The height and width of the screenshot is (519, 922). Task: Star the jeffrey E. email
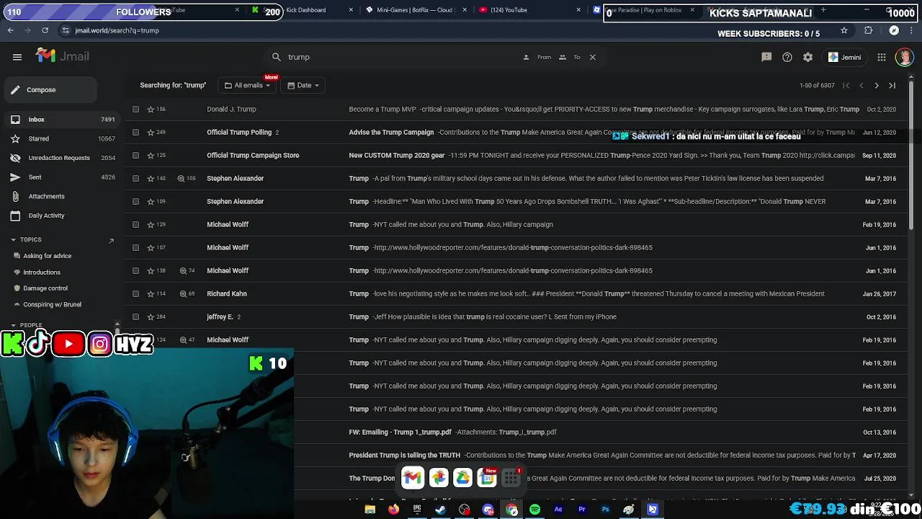coord(151,316)
